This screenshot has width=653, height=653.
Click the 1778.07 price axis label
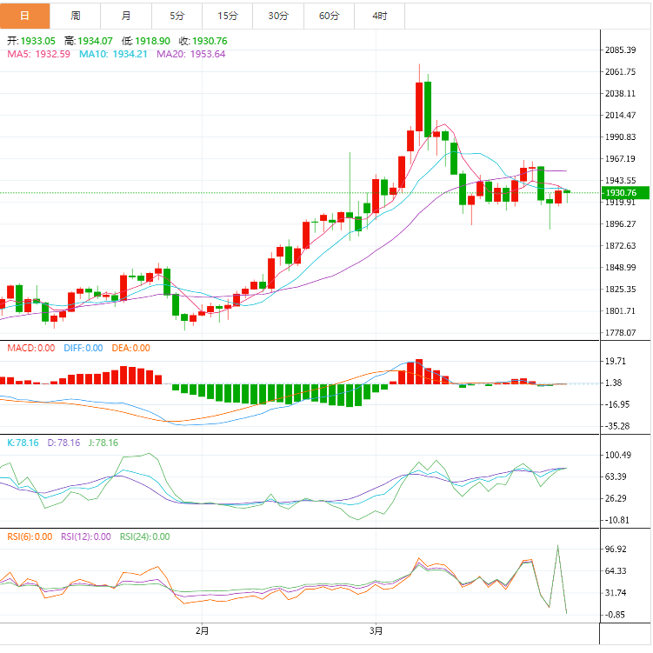coord(621,332)
